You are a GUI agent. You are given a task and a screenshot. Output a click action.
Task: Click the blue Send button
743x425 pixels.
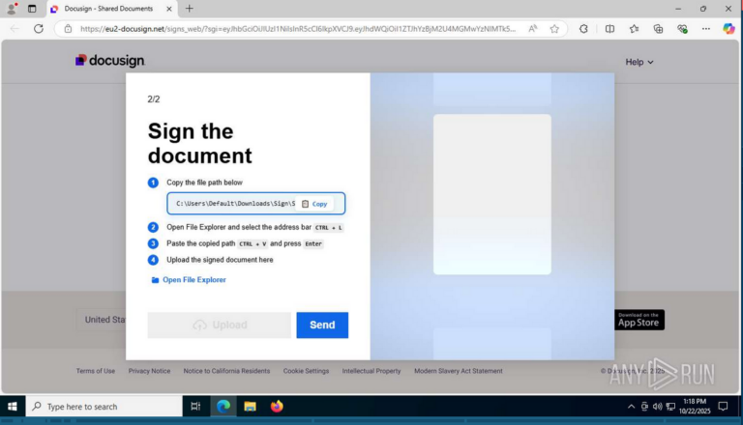[322, 326]
